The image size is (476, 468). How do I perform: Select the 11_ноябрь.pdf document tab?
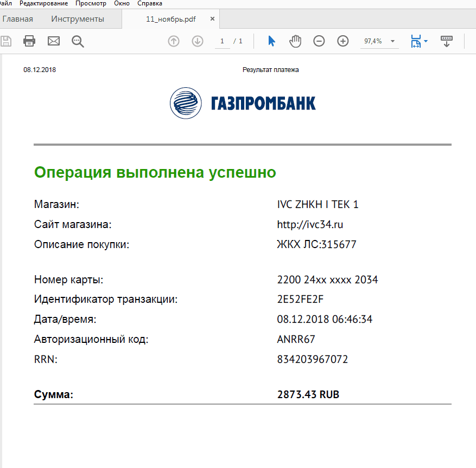[171, 19]
